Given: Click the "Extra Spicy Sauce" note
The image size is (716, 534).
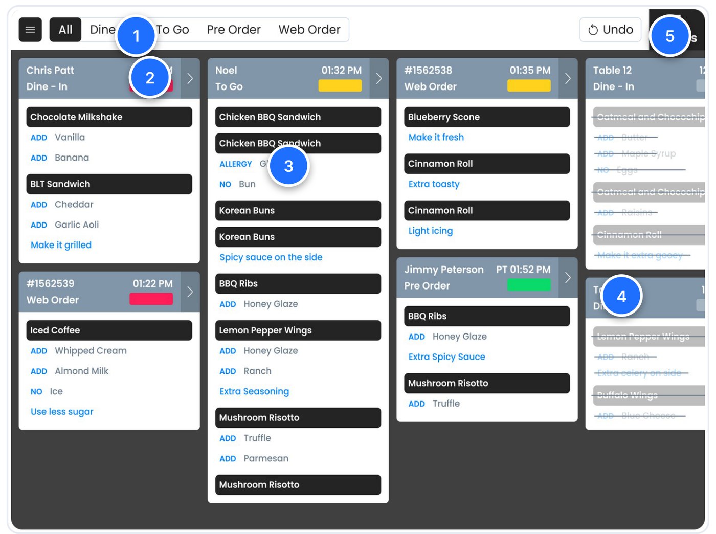Looking at the screenshot, I should tap(447, 357).
